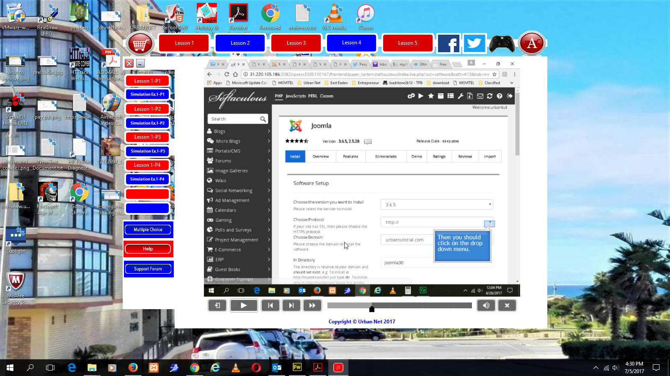Click the Softaculous Search field

237,119
